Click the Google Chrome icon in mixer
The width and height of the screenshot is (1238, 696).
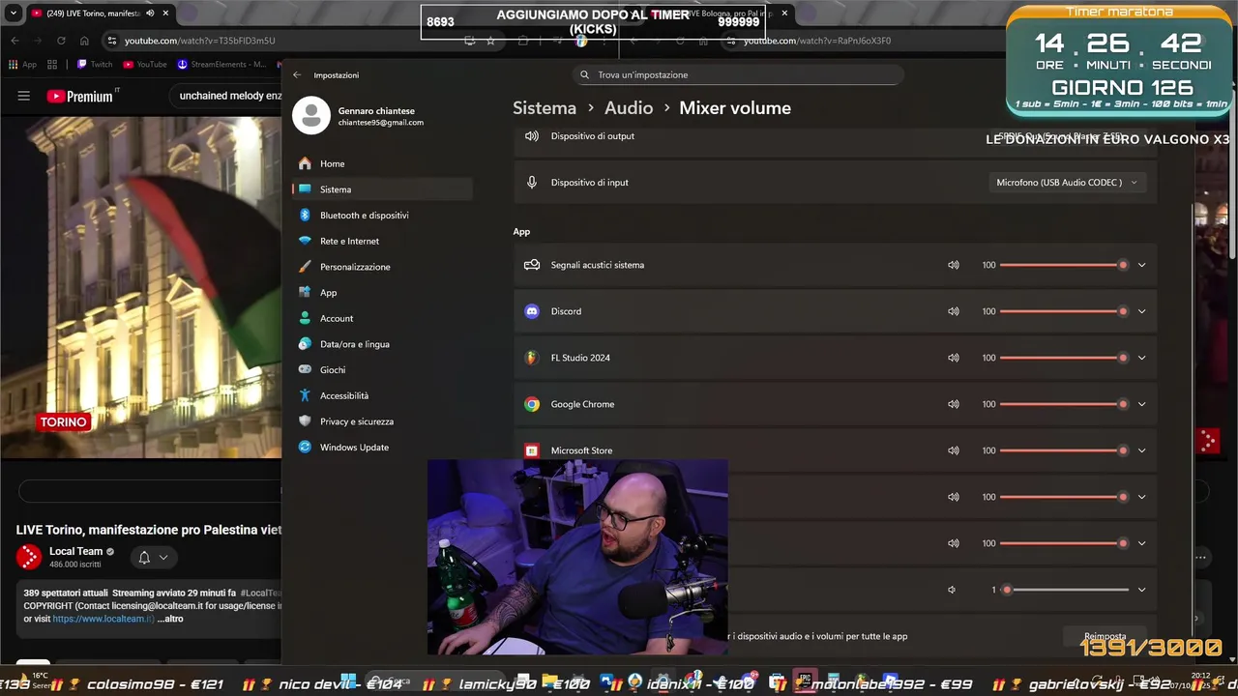[531, 404]
